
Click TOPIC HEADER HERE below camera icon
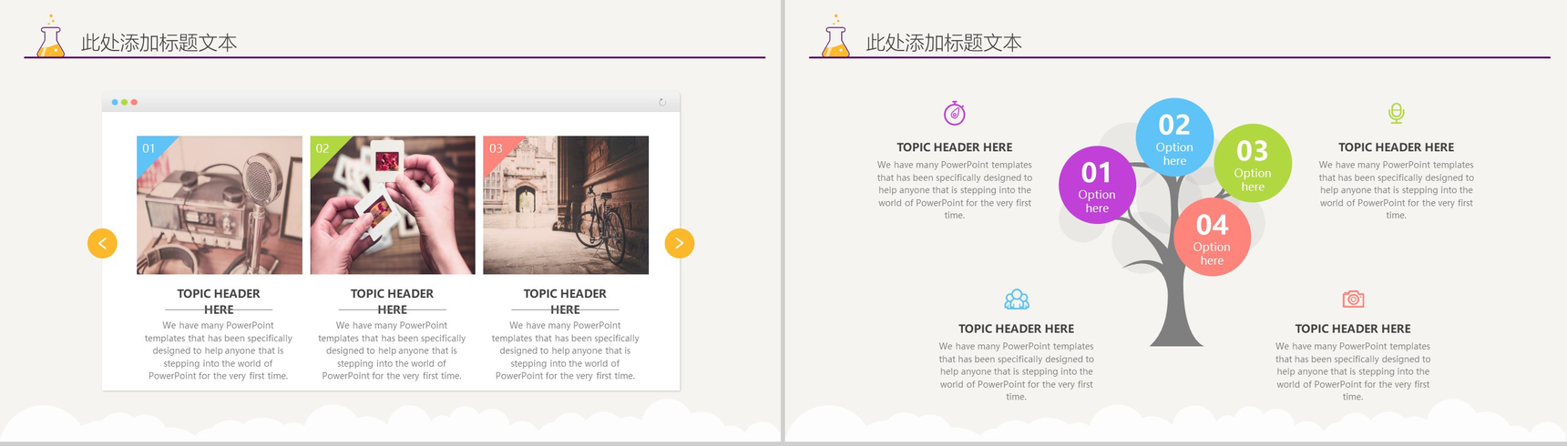(1353, 329)
